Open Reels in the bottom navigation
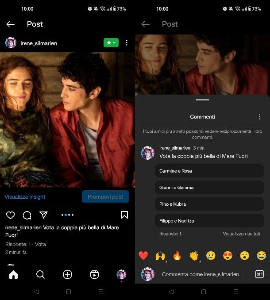This screenshot has height=300, width=270. (94, 274)
